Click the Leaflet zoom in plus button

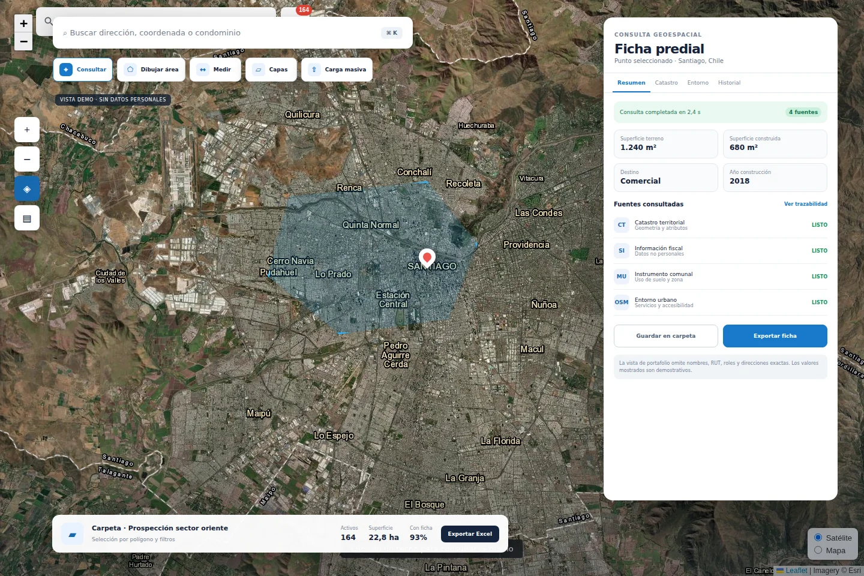pos(23,23)
